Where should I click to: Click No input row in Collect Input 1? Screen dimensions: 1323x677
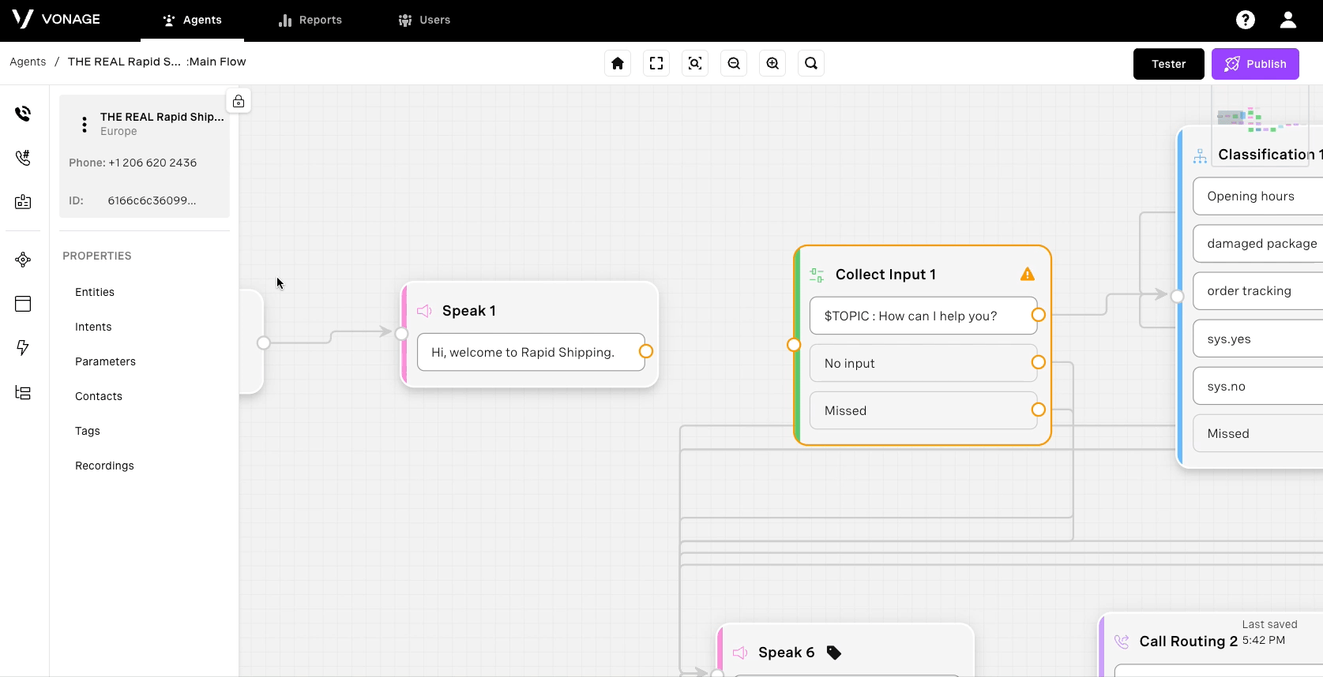[x=923, y=363]
